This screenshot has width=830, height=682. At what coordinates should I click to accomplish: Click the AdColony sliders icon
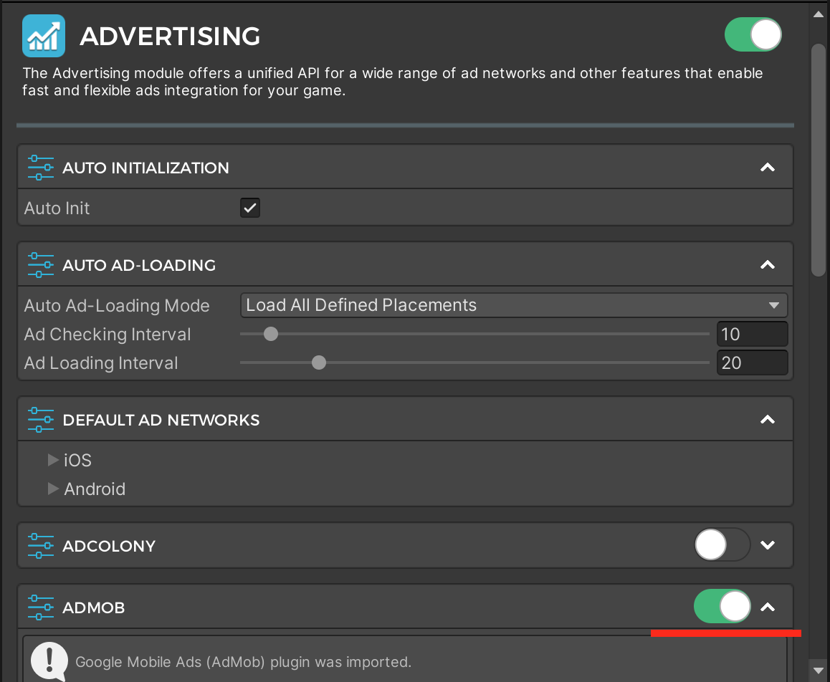click(x=41, y=546)
